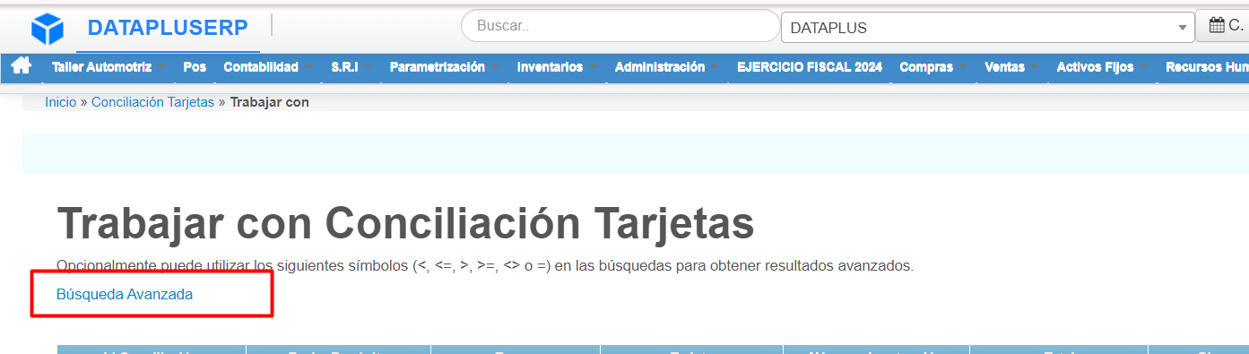1249x354 pixels.
Task: Open the S.R.I menu
Action: (351, 67)
